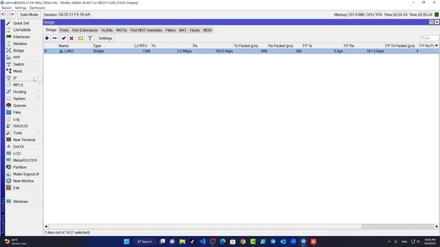Switch to the Hosts tab

click(195, 30)
